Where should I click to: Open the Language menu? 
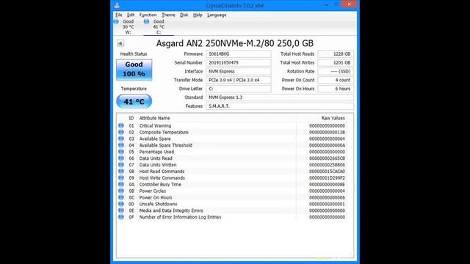(x=217, y=15)
